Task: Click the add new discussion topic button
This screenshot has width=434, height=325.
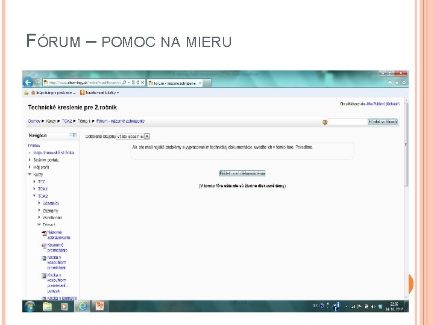Action: coord(242,173)
